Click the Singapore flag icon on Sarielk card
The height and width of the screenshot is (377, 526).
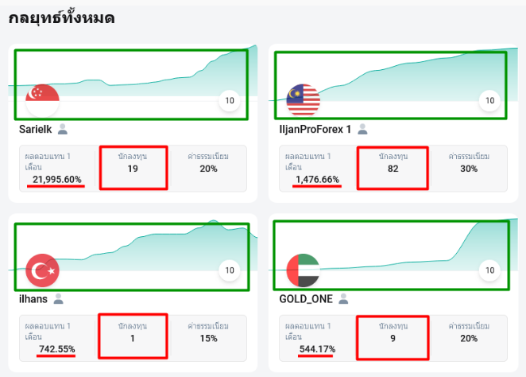tap(42, 100)
